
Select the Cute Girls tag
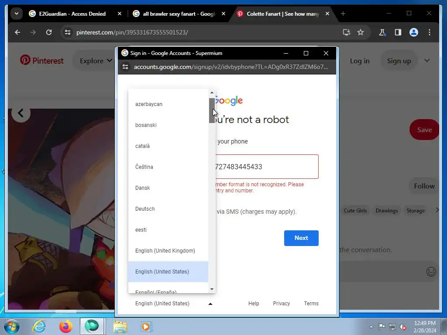coord(355,211)
